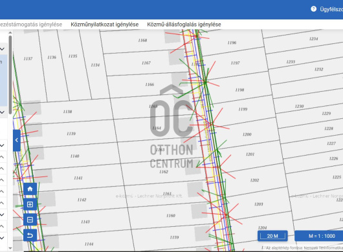Select parcel 1232 on the map
Screen dimensions: 343x252
pyautogui.click(x=318, y=69)
